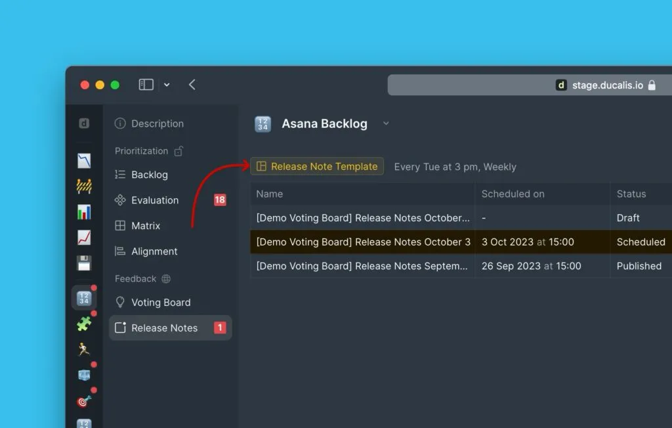The image size is (672, 428).
Task: Click the Release Note Template button
Action: coord(317,166)
